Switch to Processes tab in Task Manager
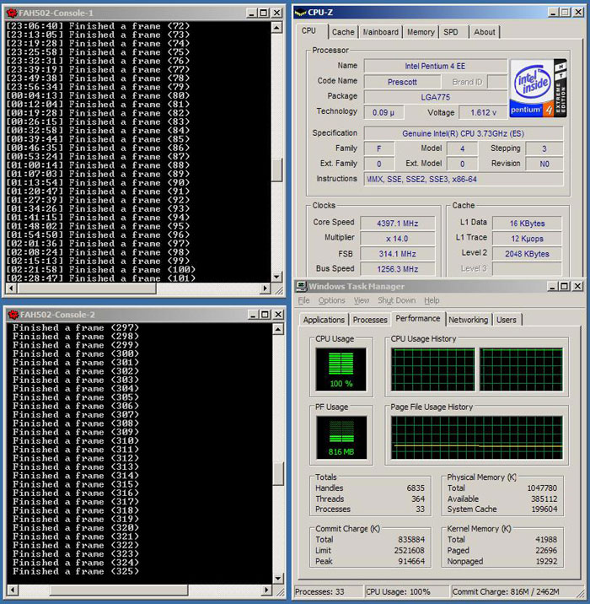590x604 pixels. pyautogui.click(x=370, y=320)
